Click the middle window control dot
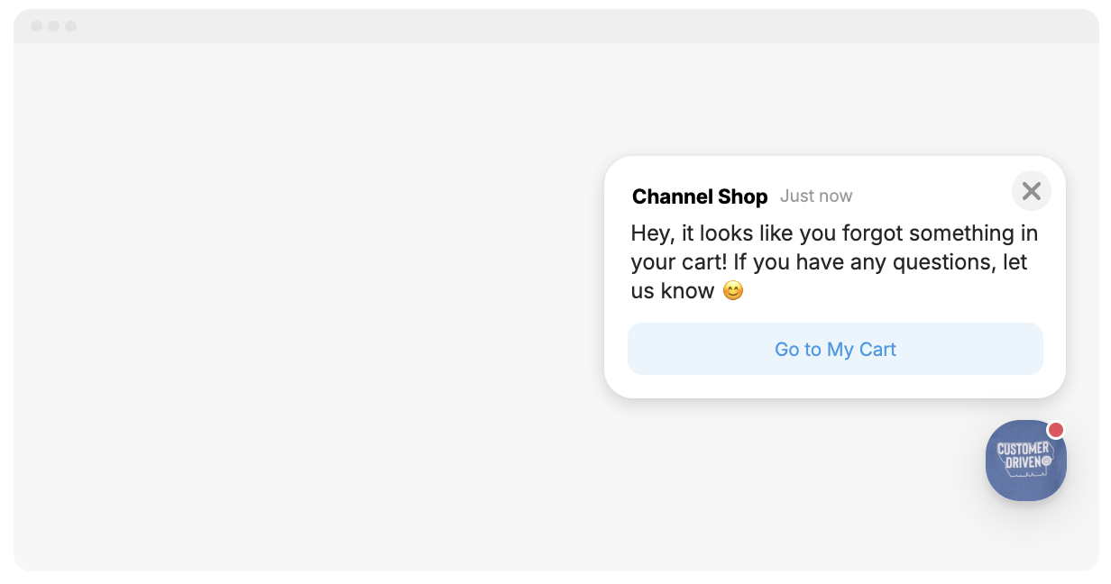Image resolution: width=1111 pixels, height=584 pixels. pos(54,26)
